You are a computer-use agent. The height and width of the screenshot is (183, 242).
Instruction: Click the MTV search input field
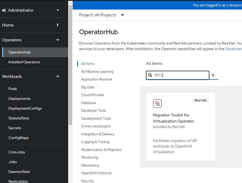pos(178,75)
